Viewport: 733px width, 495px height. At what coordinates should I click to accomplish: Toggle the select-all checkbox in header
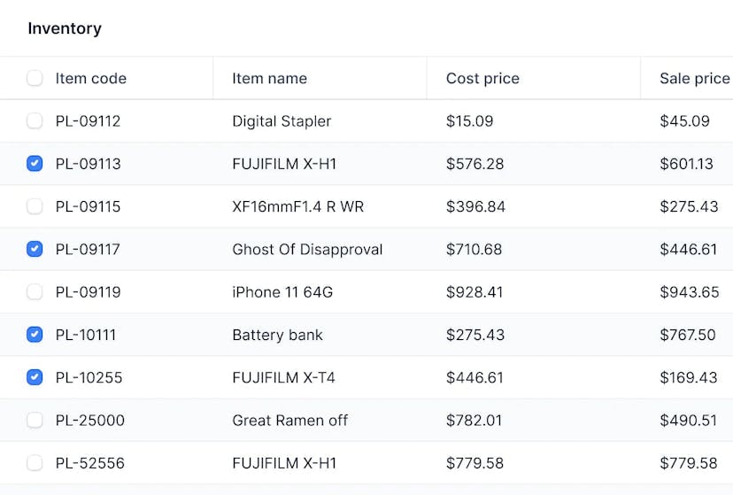(35, 78)
